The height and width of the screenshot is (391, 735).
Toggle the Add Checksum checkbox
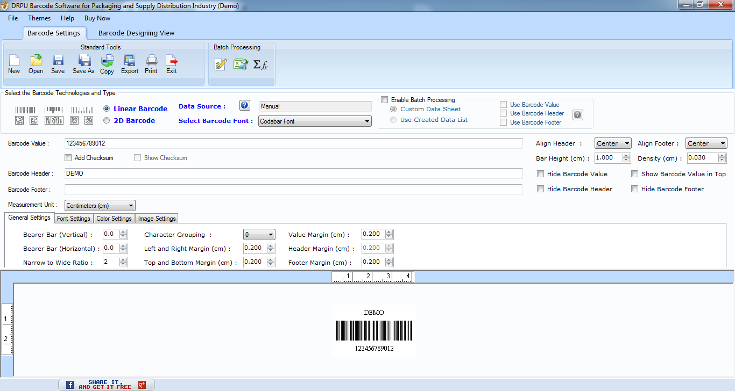click(x=68, y=158)
